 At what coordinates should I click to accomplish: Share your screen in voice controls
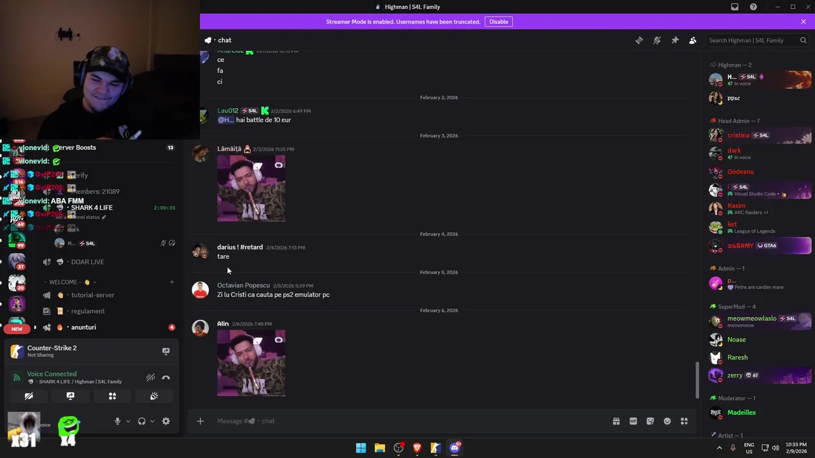[x=71, y=396]
